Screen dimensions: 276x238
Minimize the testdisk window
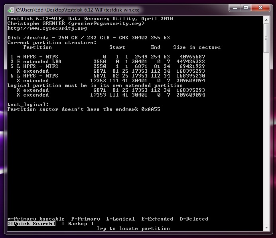pyautogui.click(x=235, y=8)
